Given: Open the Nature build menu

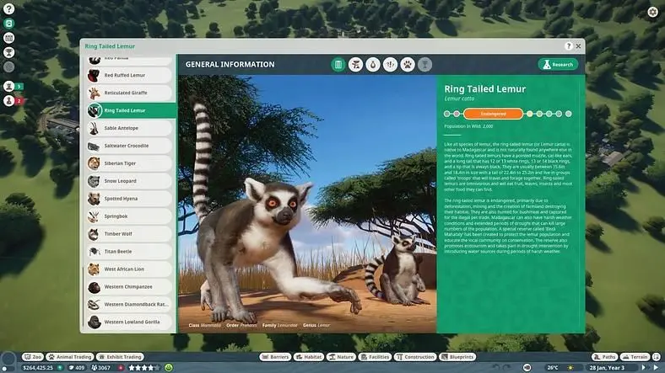Looking at the screenshot, I should [x=341, y=357].
